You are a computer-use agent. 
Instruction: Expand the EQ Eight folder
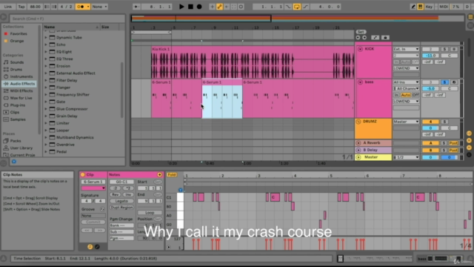point(46,52)
